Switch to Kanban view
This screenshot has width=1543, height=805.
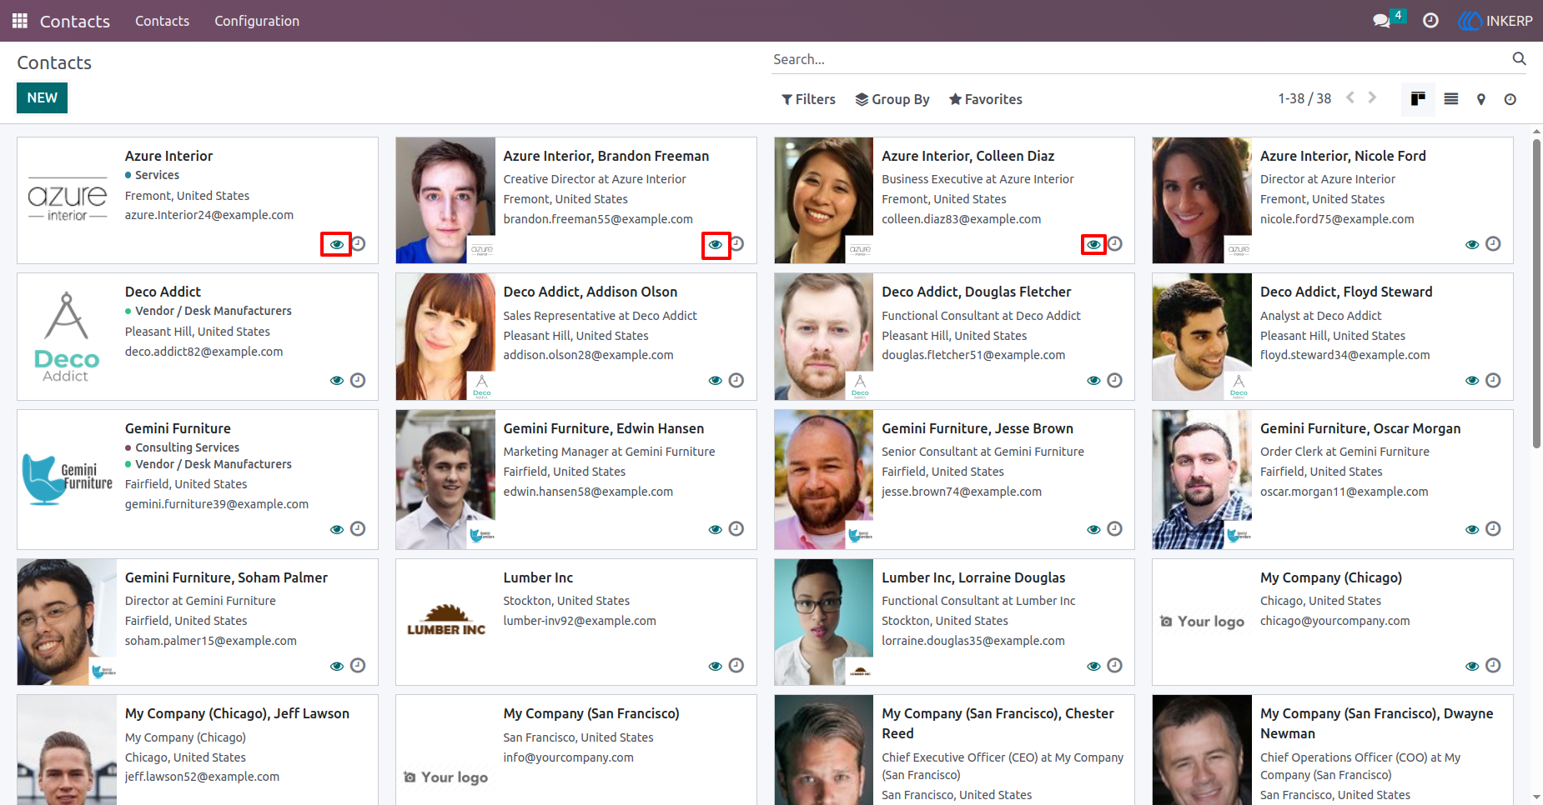(x=1418, y=99)
